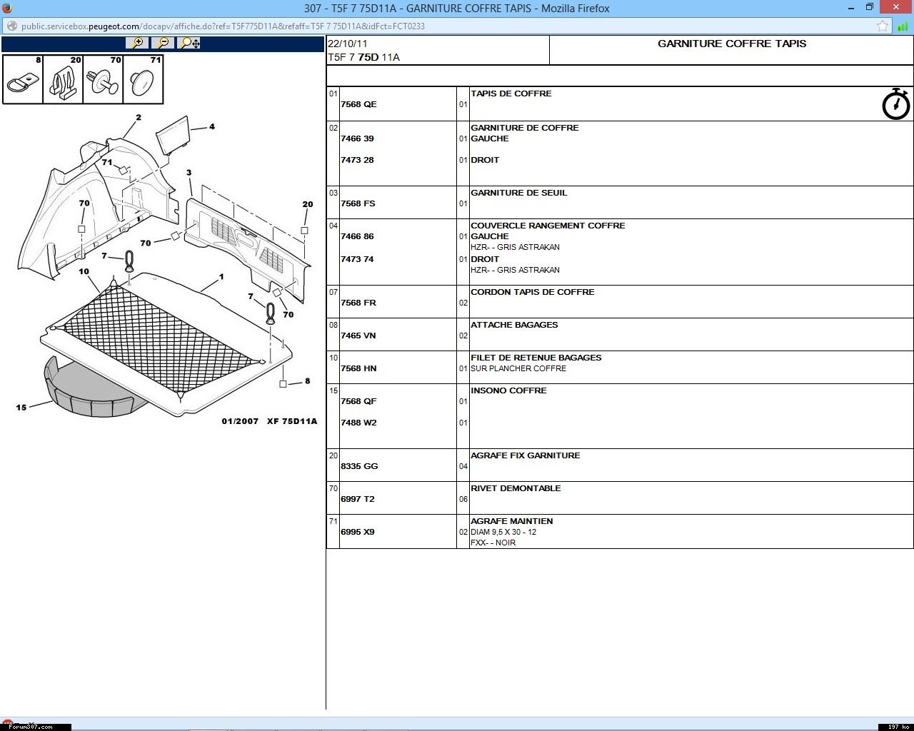Select the rivet thumbnail numbered 70

[x=103, y=80]
